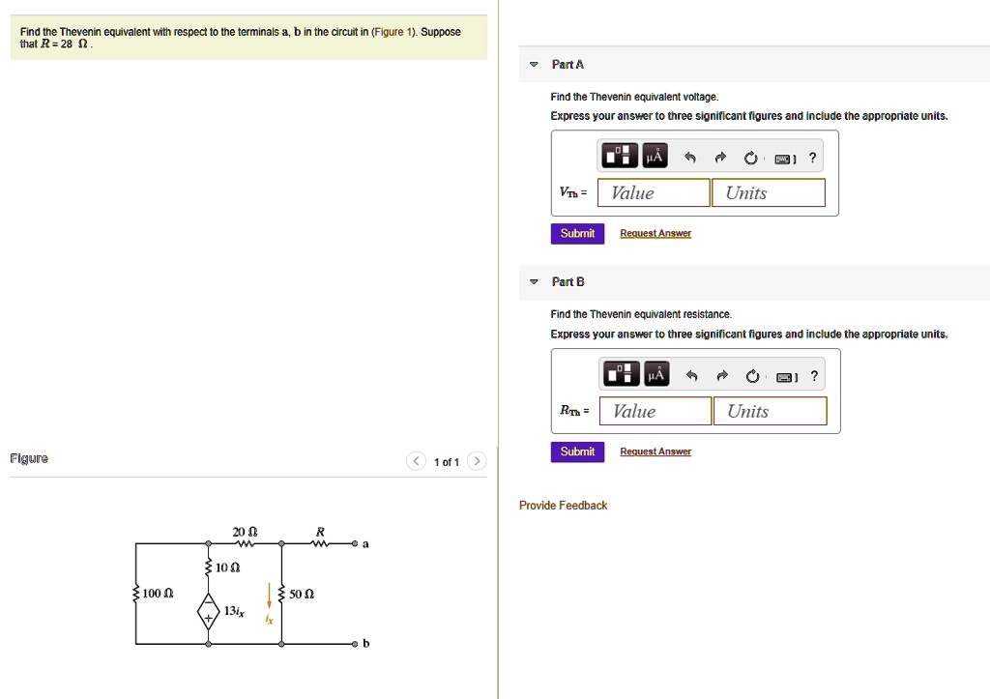Collapse the Part B section
Image resolution: width=990 pixels, height=699 pixels.
point(534,281)
